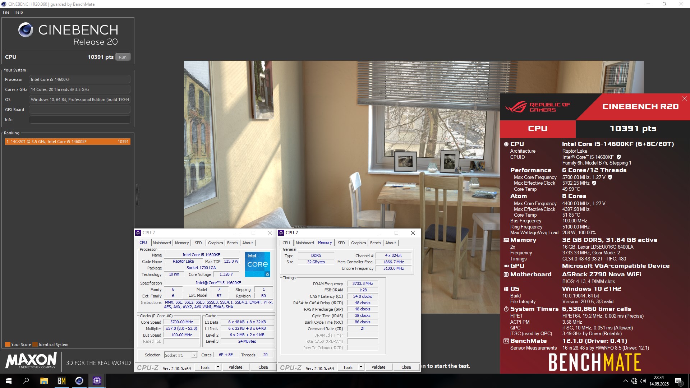Click the Info field in Cinebench
This screenshot has width=690, height=388.
(80, 120)
